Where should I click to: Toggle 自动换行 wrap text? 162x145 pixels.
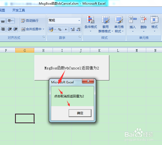pyautogui.click(x=30, y=20)
